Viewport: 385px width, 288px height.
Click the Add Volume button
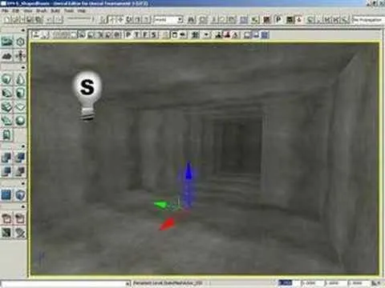coord(20,194)
